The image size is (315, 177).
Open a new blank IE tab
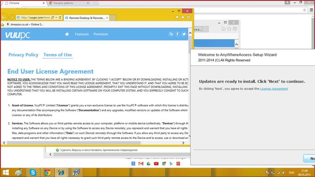tap(113, 18)
